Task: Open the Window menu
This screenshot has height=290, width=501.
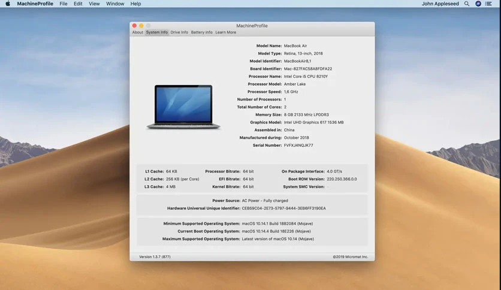Action: (115, 4)
